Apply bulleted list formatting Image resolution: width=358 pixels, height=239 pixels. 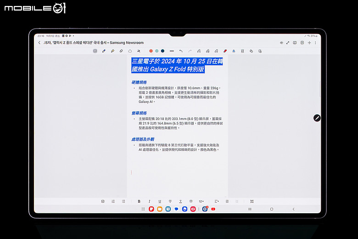click(x=123, y=201)
